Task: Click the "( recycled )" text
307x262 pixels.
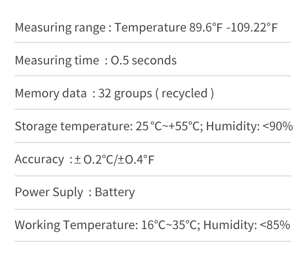Action: pyautogui.click(x=185, y=93)
